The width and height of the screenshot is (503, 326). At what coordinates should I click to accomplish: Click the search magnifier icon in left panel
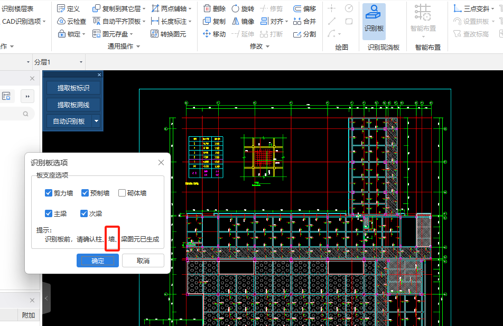[26, 114]
